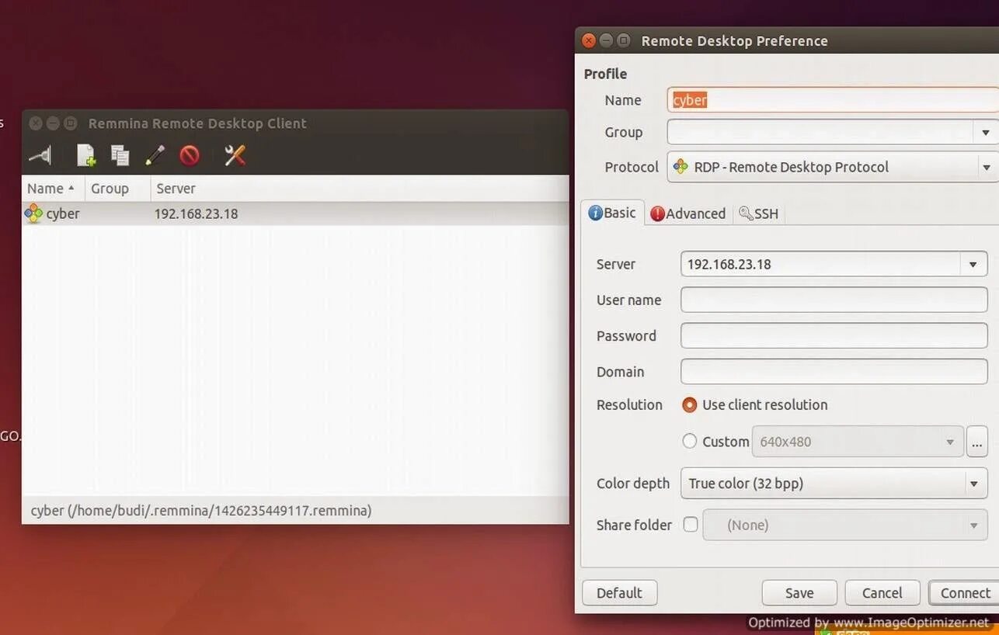The width and height of the screenshot is (999, 635).
Task: Click the Save button
Action: (x=799, y=593)
